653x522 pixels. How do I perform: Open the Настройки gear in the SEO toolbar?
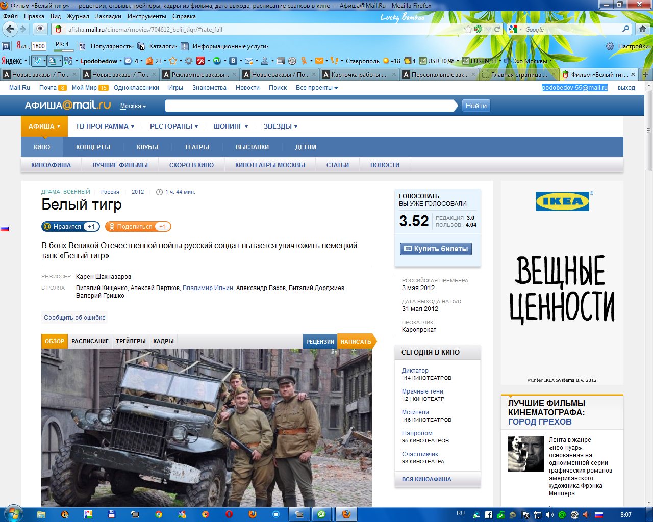610,46
